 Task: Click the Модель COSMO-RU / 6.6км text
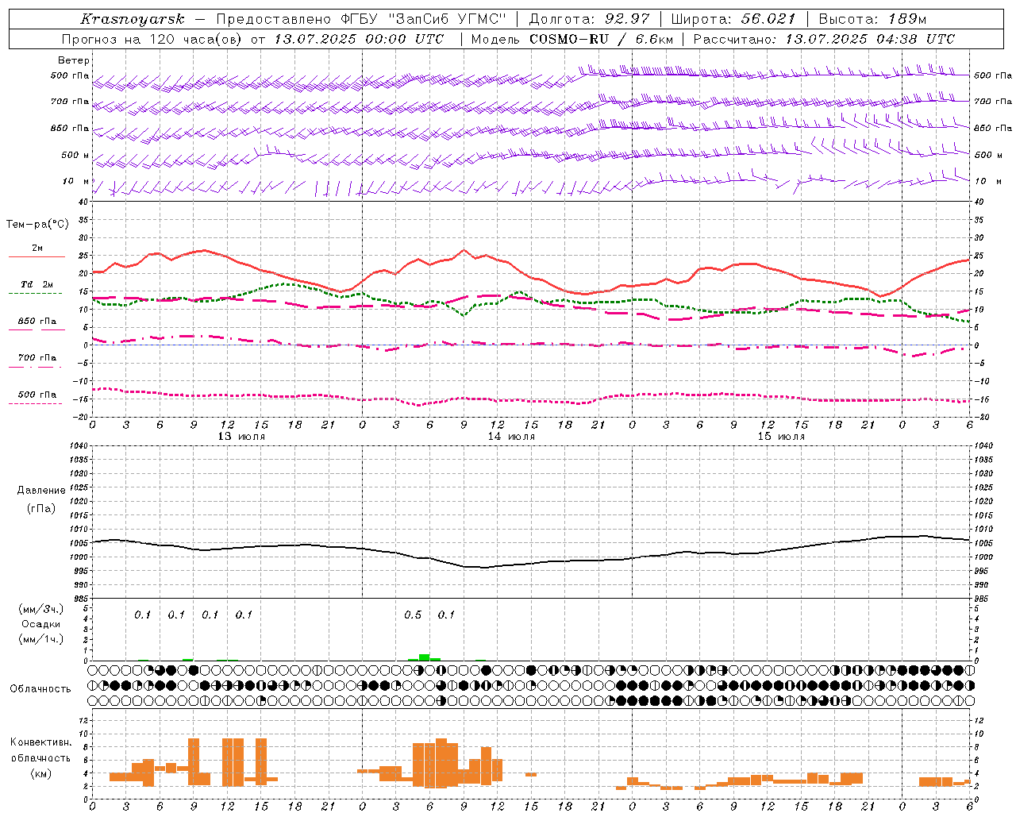(571, 39)
